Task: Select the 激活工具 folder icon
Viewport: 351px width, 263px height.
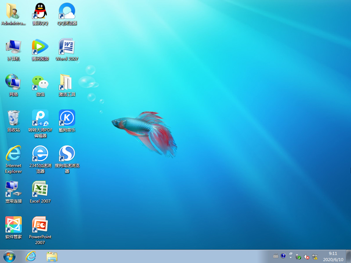Action: coord(67,82)
